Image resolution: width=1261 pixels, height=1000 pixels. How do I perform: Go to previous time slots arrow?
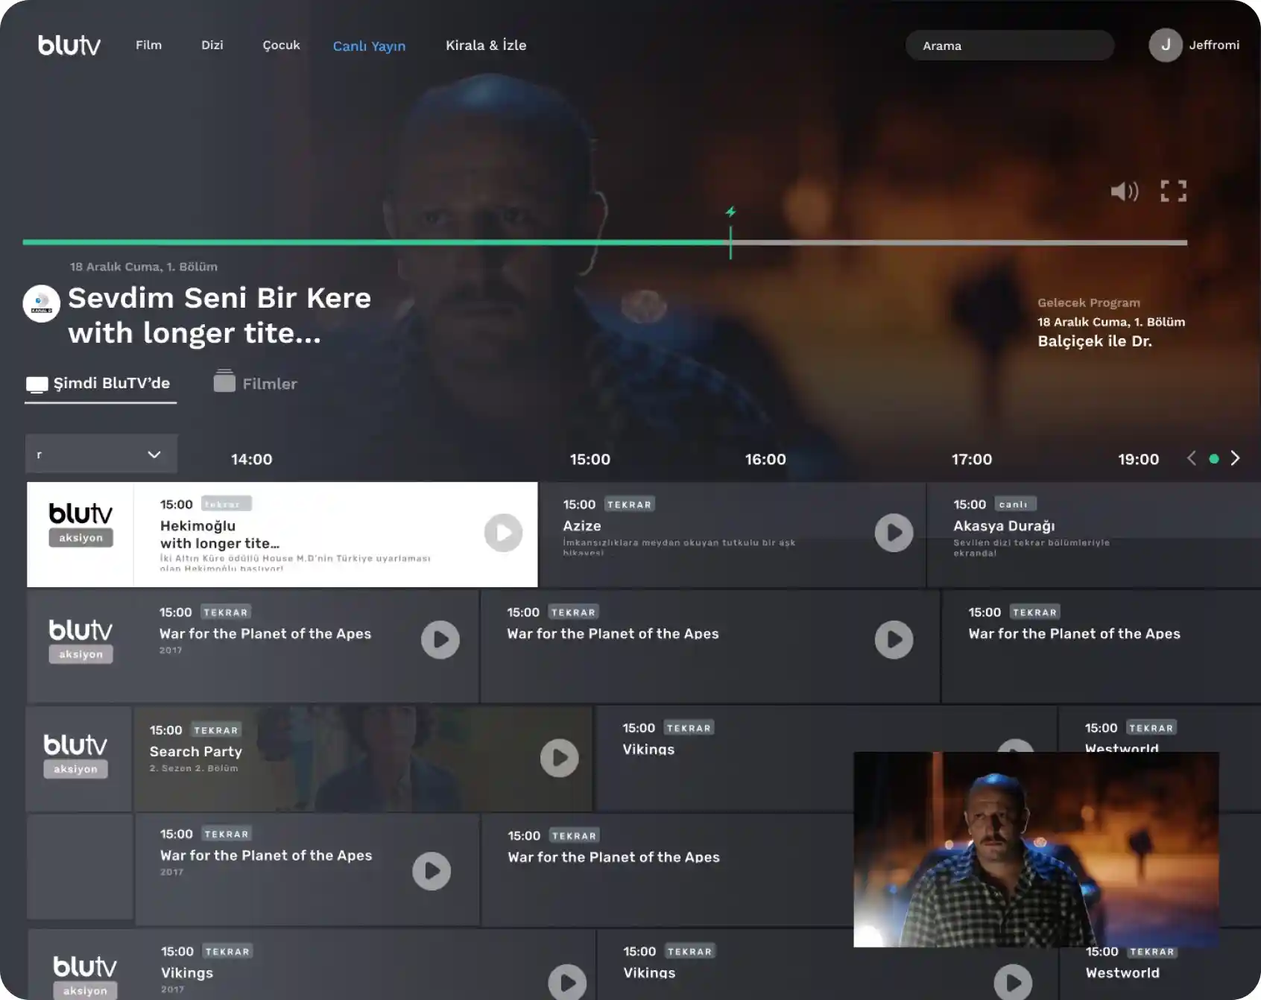pyautogui.click(x=1191, y=458)
